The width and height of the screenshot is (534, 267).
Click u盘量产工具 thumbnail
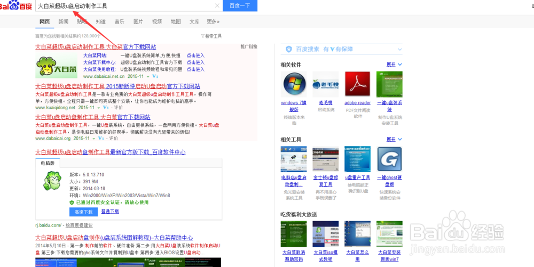pos(357,159)
